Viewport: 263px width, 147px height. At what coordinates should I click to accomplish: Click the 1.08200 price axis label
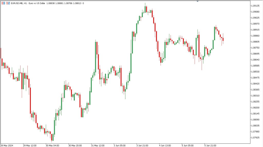(x=255, y=108)
